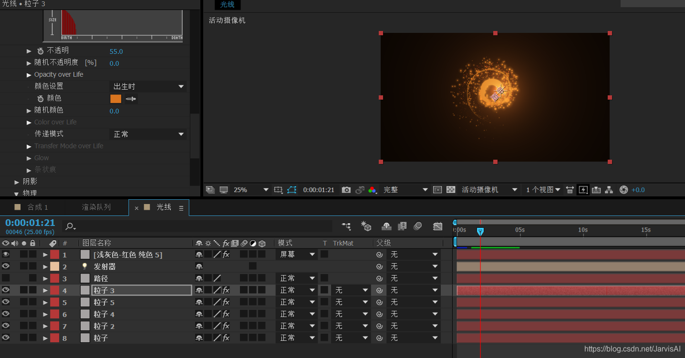Open the 1 个视图 layout dropdown

click(543, 190)
